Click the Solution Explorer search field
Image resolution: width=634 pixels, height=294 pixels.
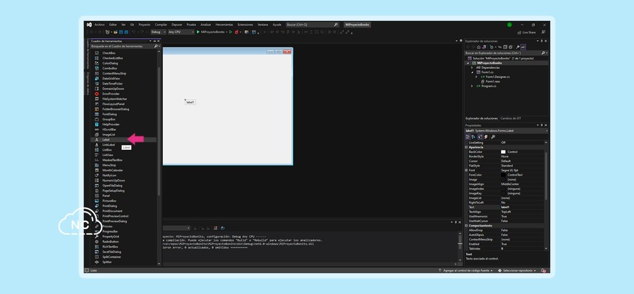[x=506, y=53]
